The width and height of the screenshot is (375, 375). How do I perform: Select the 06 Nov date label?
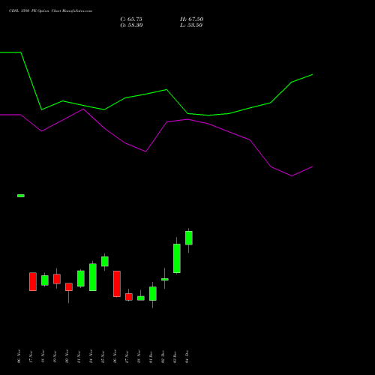point(19,356)
